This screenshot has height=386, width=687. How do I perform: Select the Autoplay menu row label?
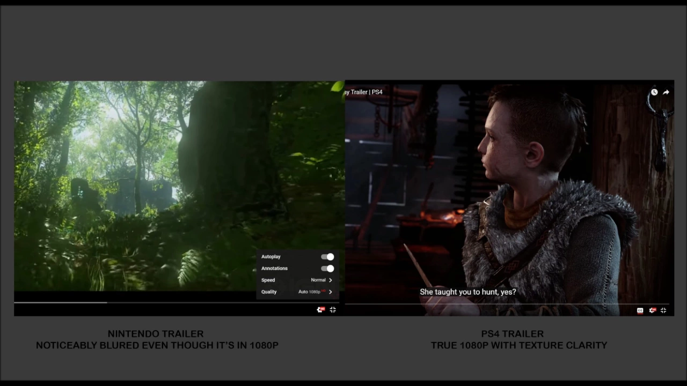point(271,257)
